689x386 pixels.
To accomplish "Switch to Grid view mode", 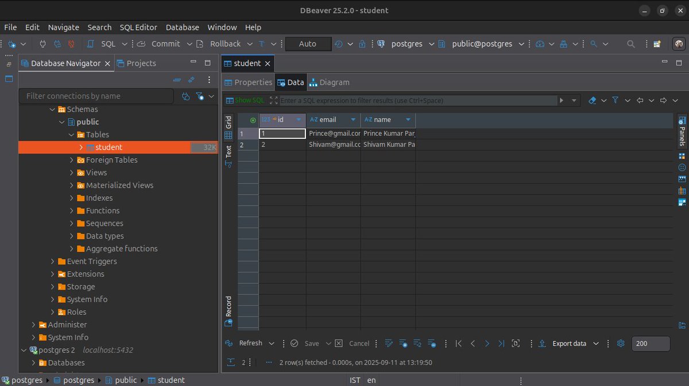I will (x=229, y=128).
